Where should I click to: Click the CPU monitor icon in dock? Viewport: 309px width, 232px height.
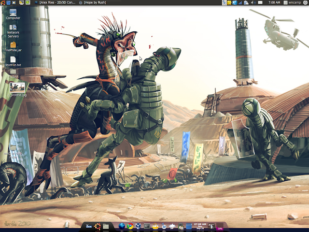pyautogui.click(x=181, y=226)
